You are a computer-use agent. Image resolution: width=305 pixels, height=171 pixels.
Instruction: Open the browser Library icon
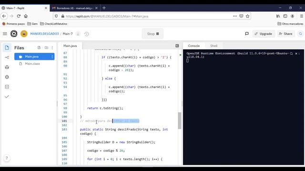tap(278, 16)
